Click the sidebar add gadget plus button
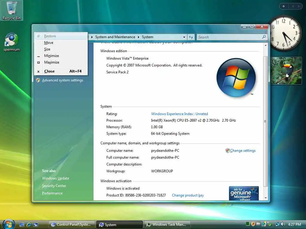The image size is (306, 229). [x=284, y=6]
